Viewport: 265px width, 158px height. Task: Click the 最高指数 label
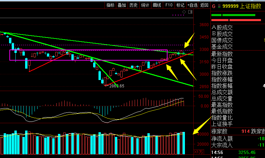[x=222, y=105]
